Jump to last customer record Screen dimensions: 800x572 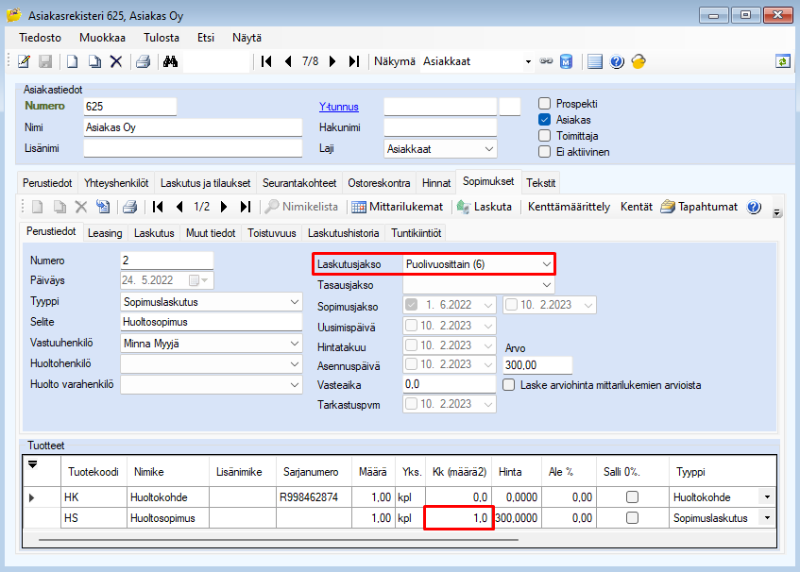(354, 61)
